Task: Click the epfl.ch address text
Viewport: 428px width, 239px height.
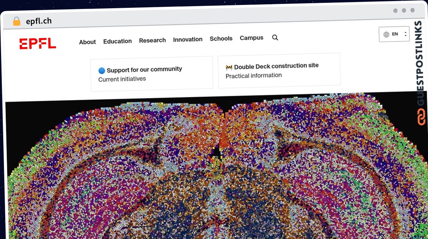Action: point(39,21)
